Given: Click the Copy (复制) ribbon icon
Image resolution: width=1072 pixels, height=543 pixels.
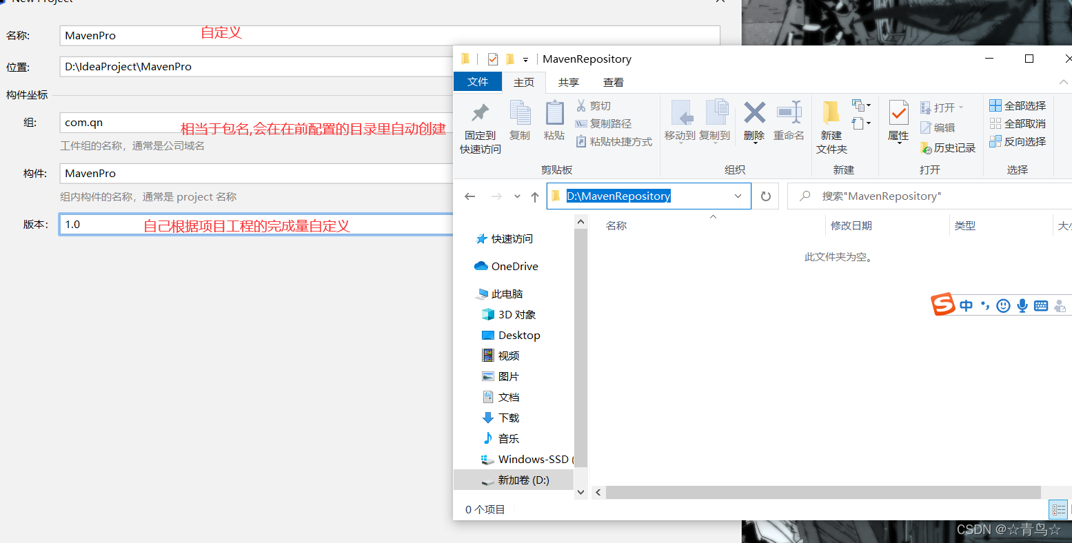Looking at the screenshot, I should pos(520,112).
